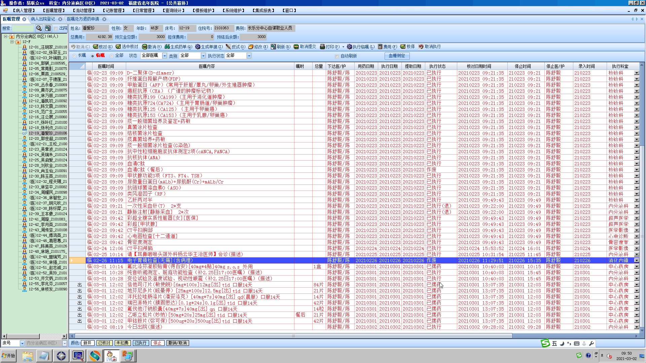The height and width of the screenshot is (363, 646).
Task: Open the 医嘱管理 menu
Action: [53, 10]
